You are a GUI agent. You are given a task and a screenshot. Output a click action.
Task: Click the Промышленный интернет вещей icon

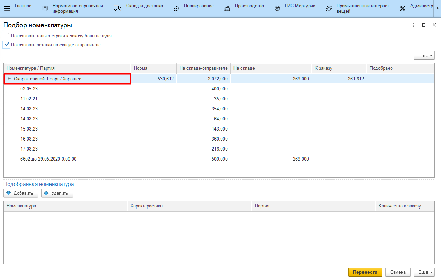(329, 9)
